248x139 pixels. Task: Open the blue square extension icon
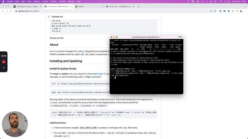click(x=224, y=11)
